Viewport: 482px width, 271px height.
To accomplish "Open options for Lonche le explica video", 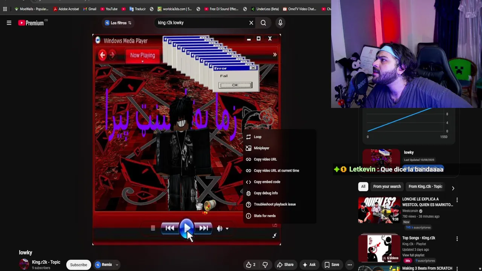I will pyautogui.click(x=457, y=200).
